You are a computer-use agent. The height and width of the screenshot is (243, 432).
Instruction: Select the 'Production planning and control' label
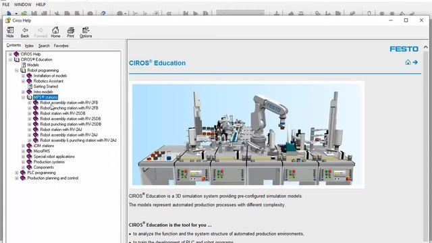click(53, 178)
